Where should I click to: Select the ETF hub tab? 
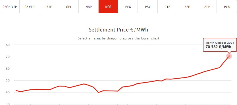coord(49,7)
